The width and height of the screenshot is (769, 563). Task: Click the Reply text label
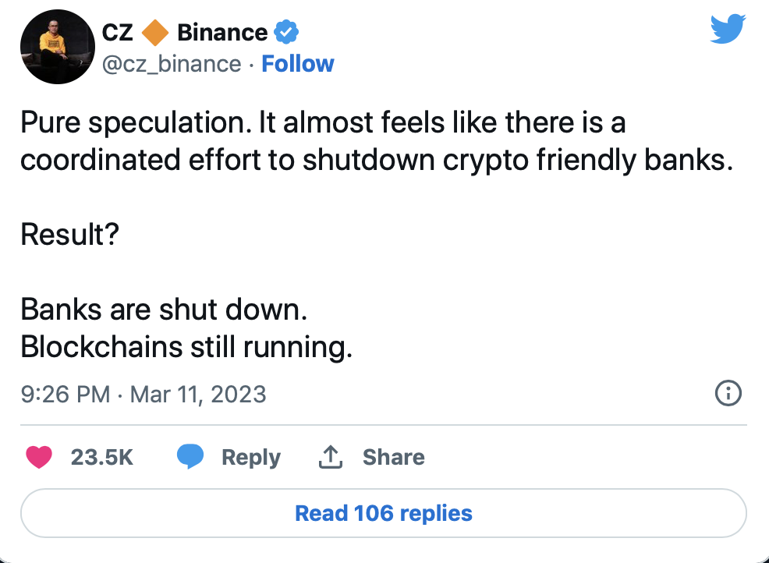[250, 457]
